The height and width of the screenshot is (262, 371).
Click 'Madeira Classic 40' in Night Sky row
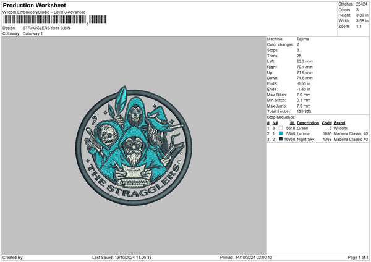click(x=351, y=140)
